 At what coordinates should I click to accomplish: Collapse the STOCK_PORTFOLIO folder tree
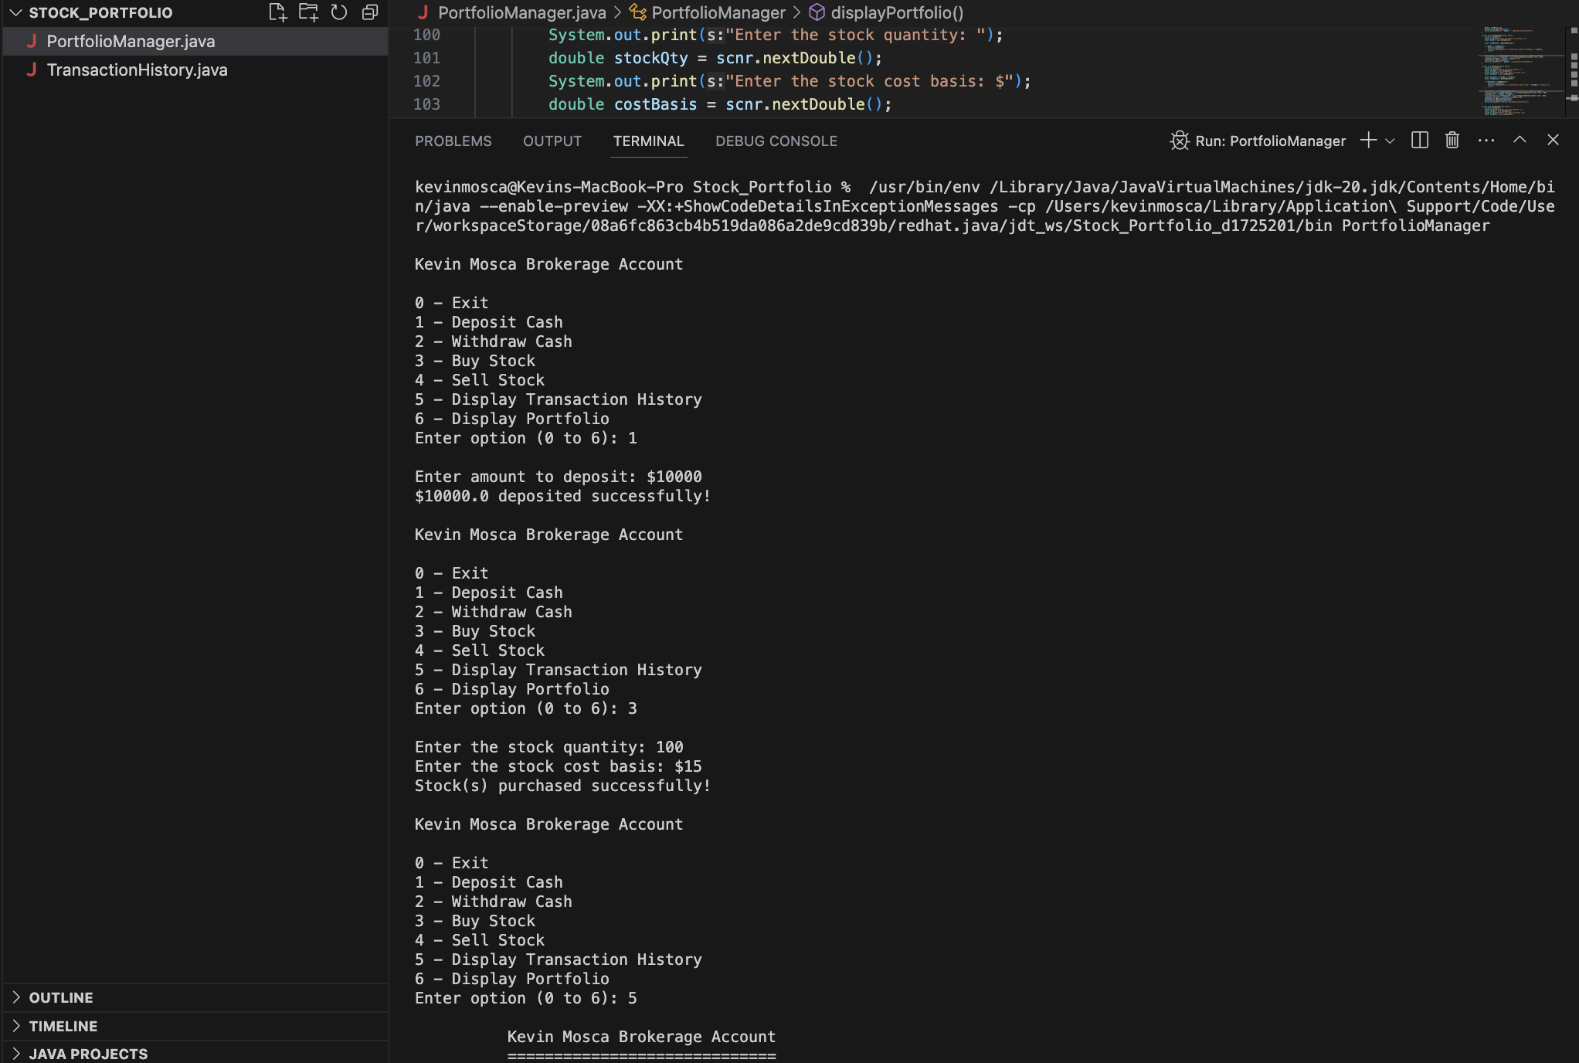(x=13, y=12)
